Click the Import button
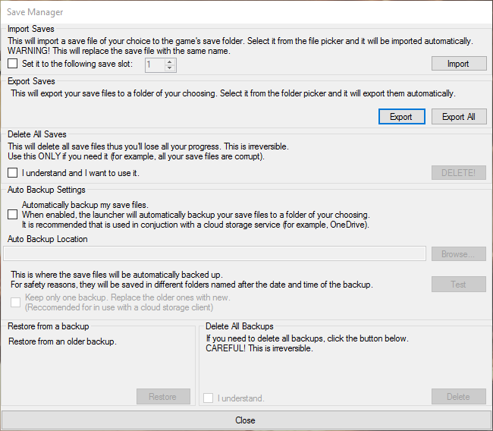The image size is (493, 431). [459, 64]
